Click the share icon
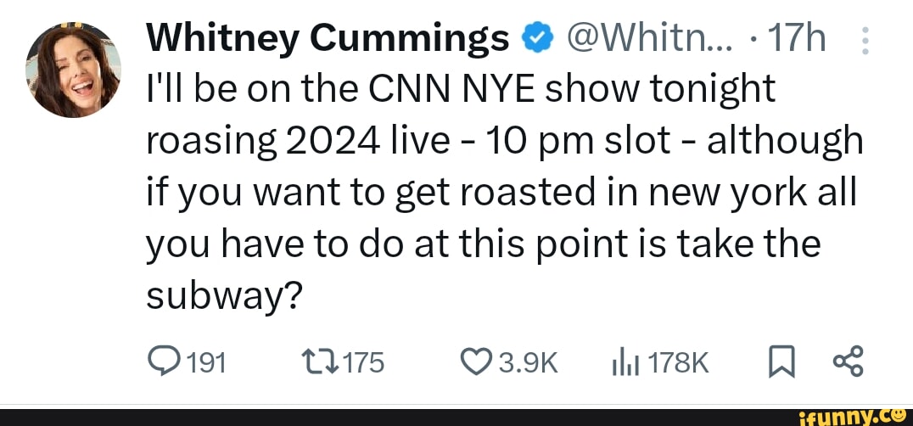 click(848, 363)
